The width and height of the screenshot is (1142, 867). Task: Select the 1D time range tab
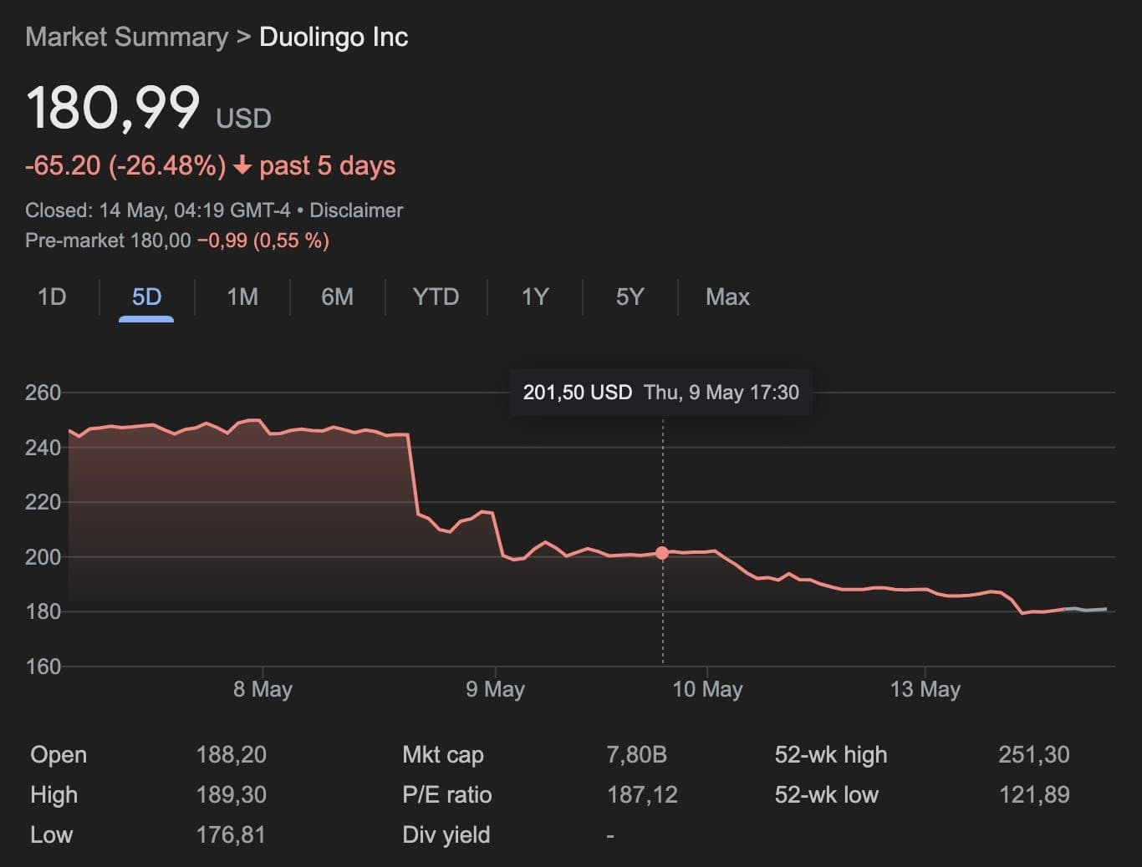point(52,297)
